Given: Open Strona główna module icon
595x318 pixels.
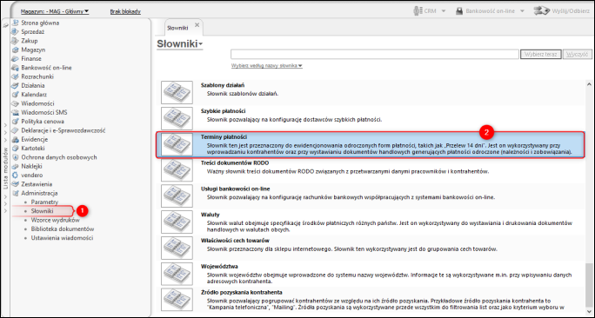Looking at the screenshot, I should [x=15, y=23].
